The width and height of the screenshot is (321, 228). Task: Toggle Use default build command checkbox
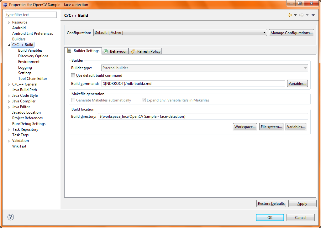(x=73, y=75)
